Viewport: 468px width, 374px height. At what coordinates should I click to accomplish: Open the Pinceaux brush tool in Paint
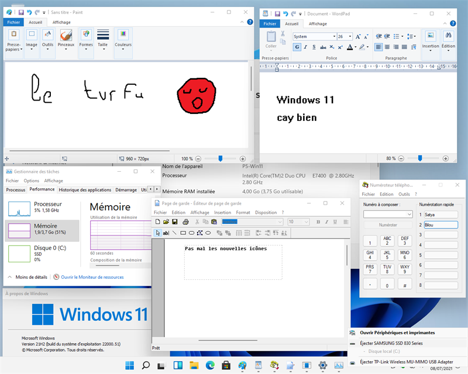tap(66, 38)
